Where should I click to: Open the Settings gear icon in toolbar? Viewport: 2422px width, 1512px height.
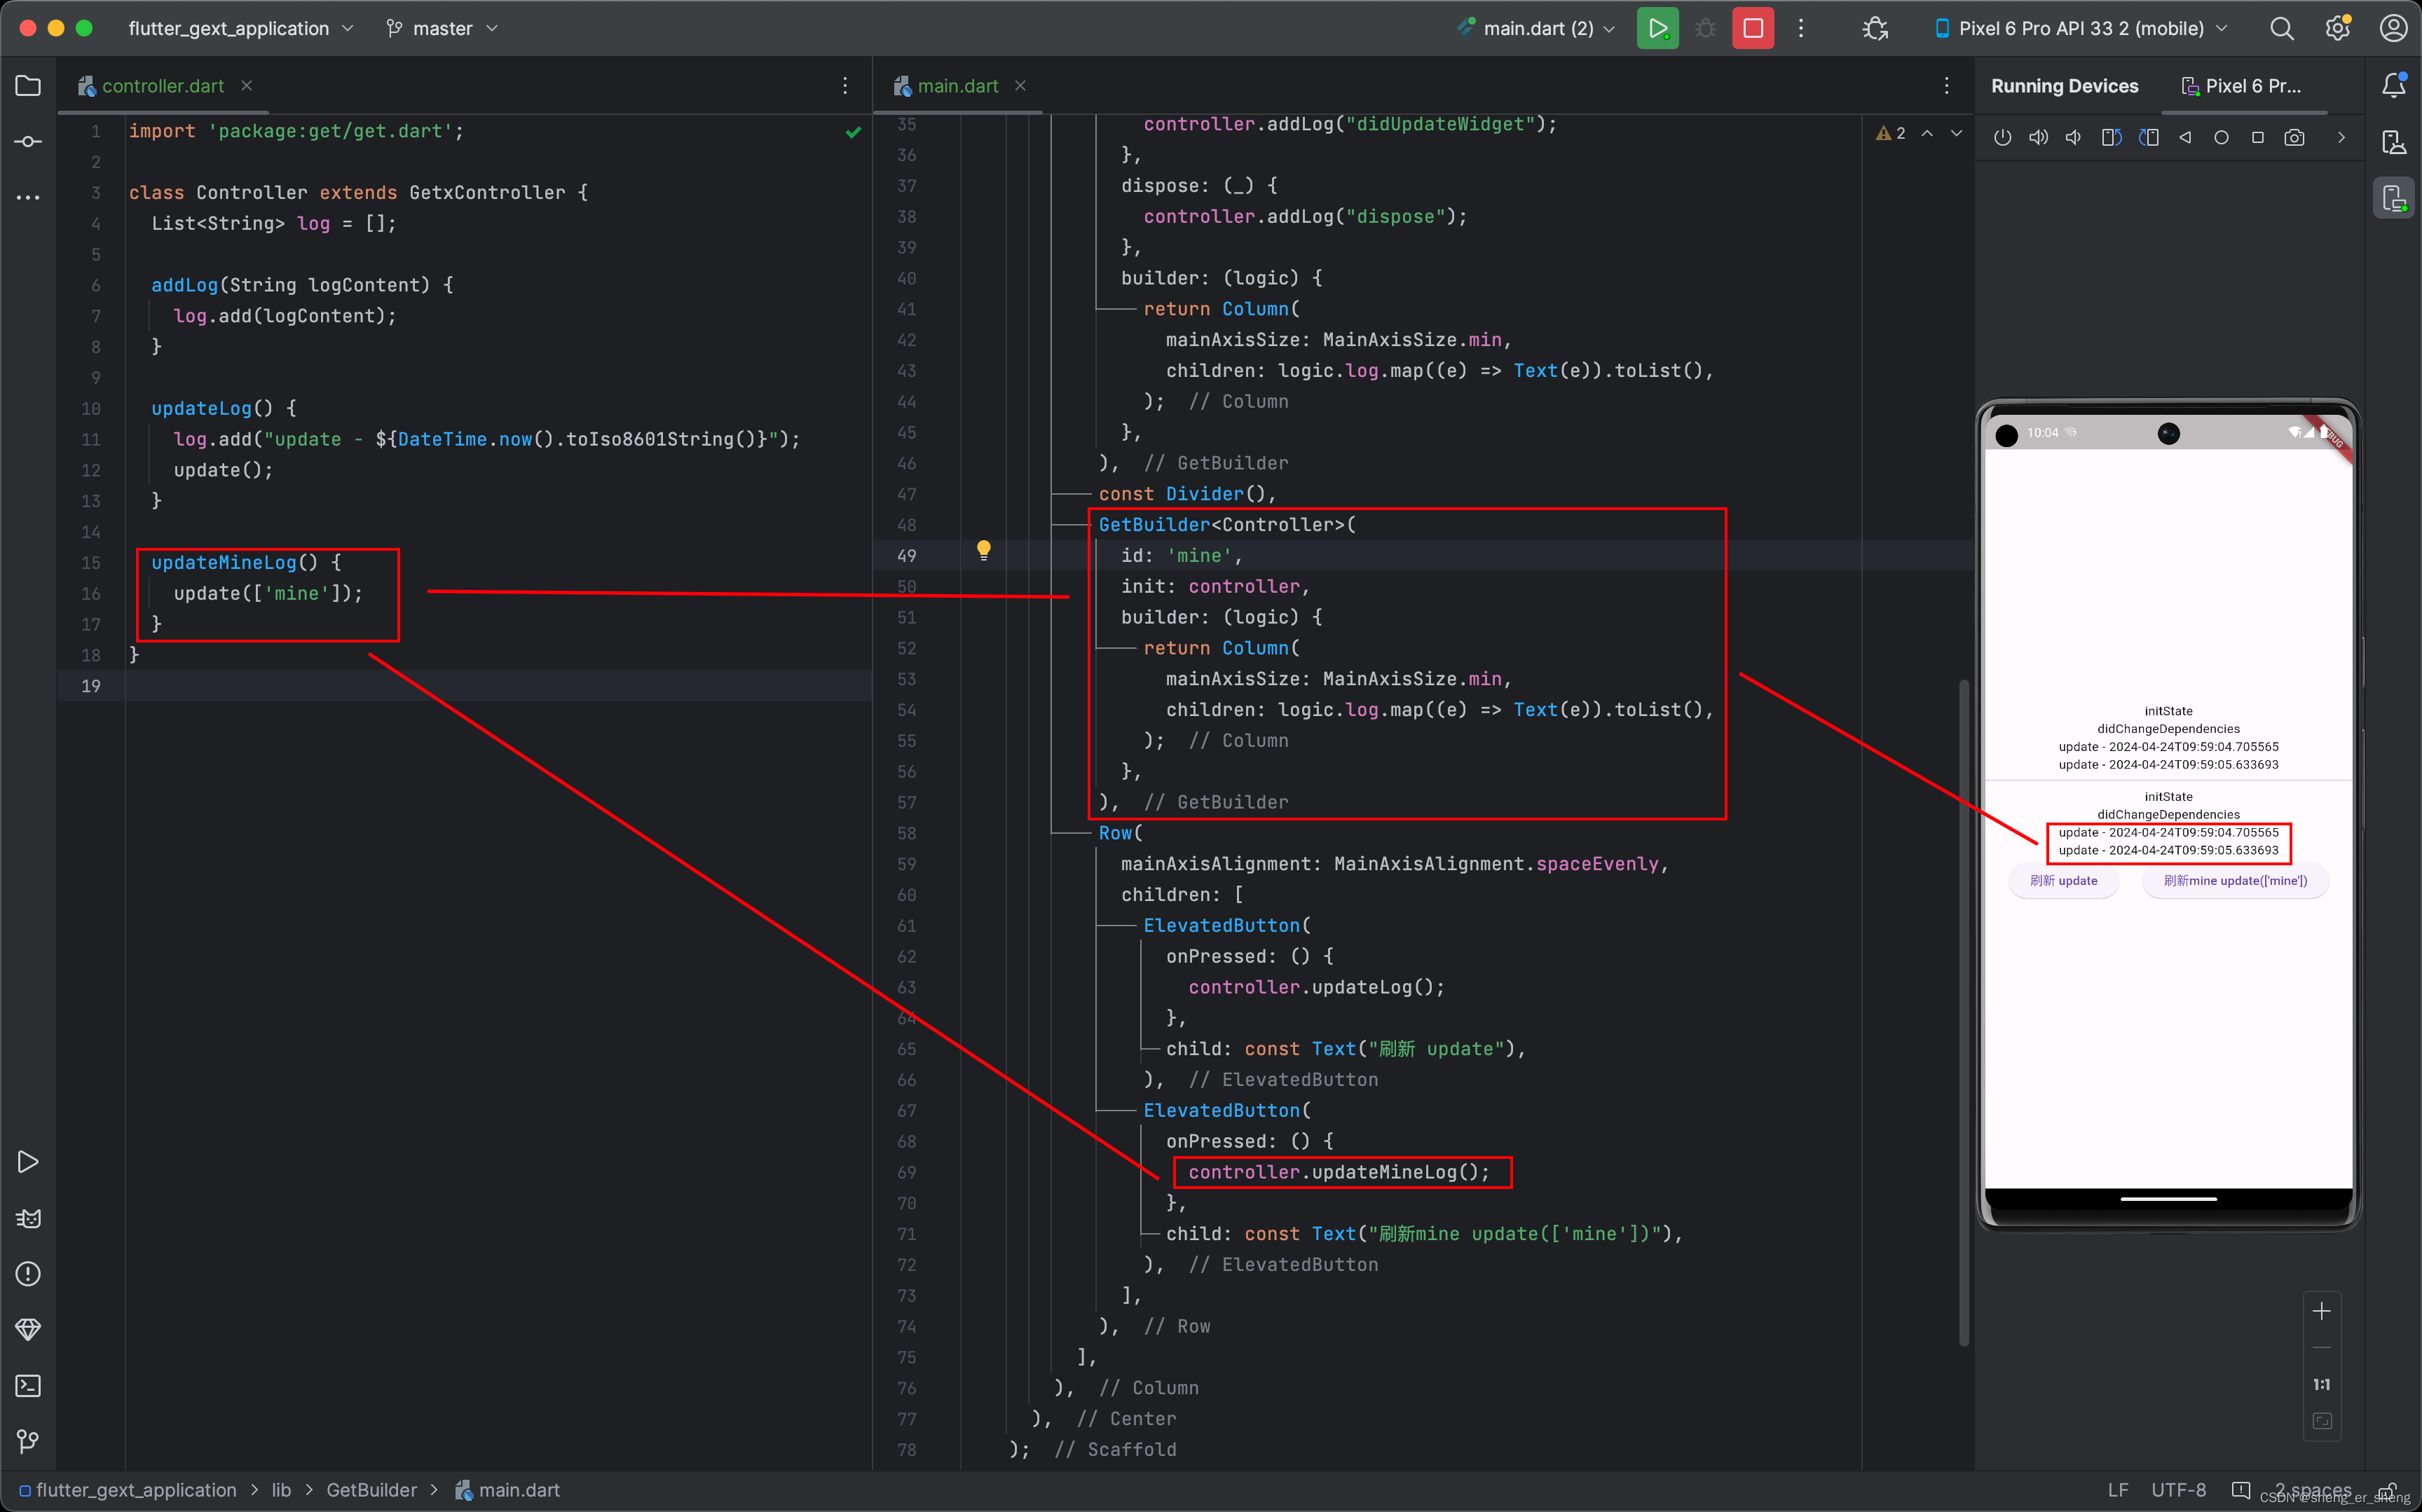click(x=2337, y=28)
